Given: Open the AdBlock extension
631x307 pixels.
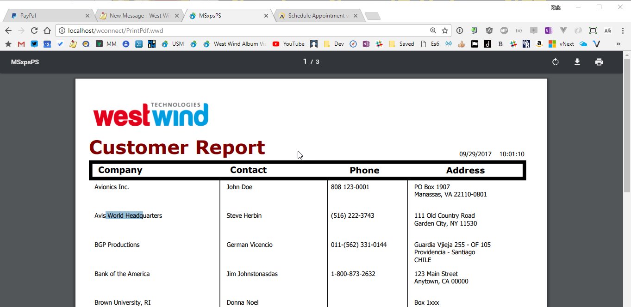Looking at the screenshot, I should click(504, 30).
